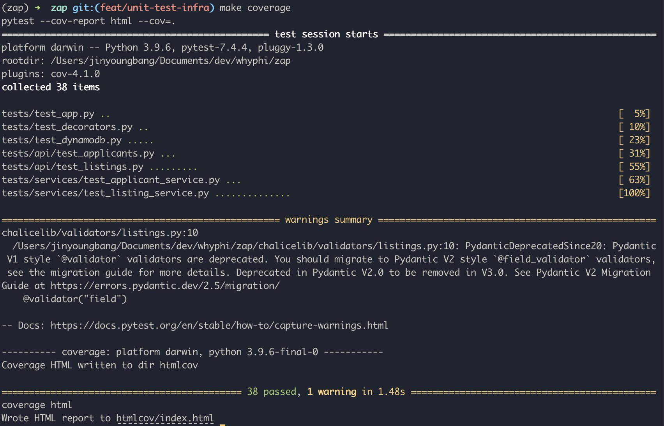
Task: Click the '1 warning' summary text
Action: click(x=332, y=392)
